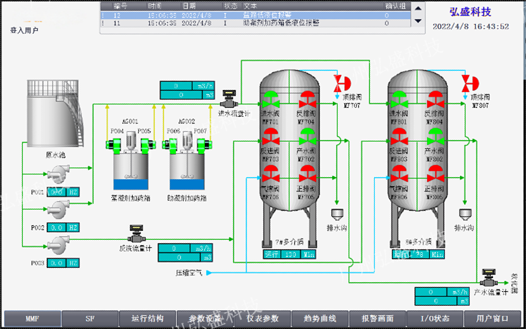Select the green MF702 product water valve

click(307, 137)
